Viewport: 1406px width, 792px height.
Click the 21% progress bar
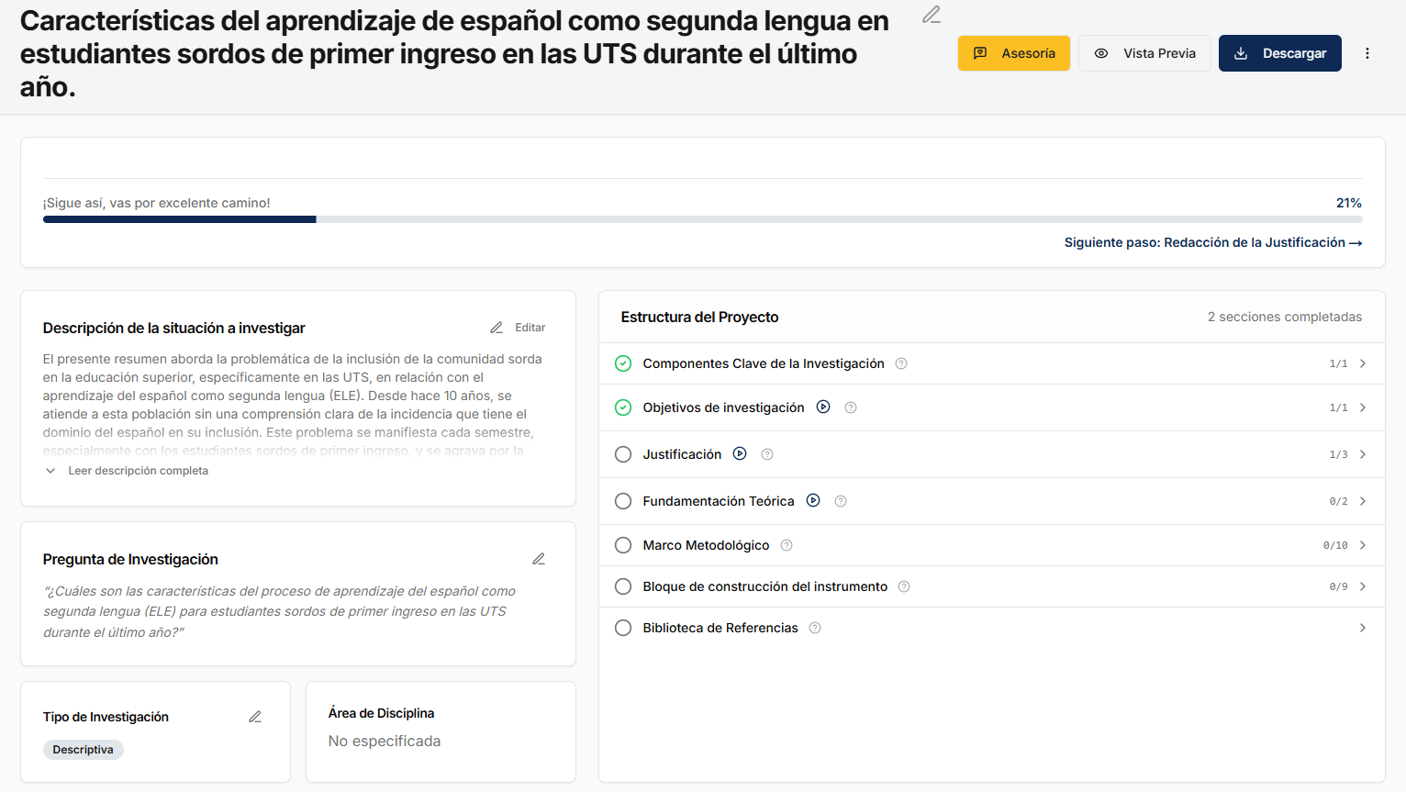click(x=703, y=219)
